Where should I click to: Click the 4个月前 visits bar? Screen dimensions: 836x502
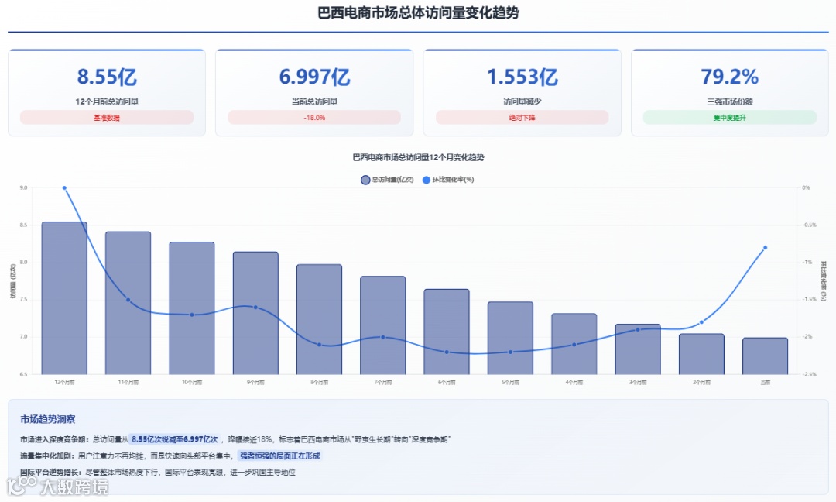pos(574,344)
